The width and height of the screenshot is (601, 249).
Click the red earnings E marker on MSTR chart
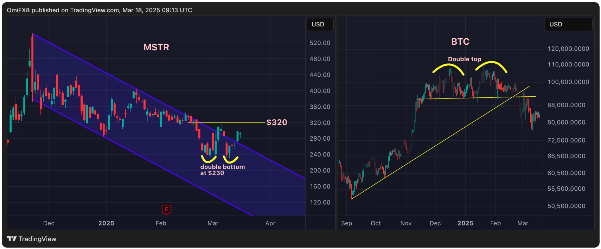166,210
